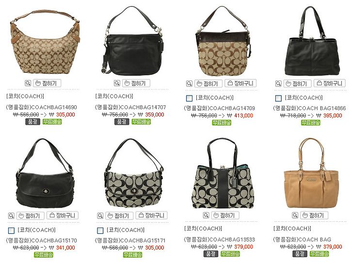Enable the checkbox for COACHBAG15171
The height and width of the screenshot is (262, 349).
click(100, 230)
